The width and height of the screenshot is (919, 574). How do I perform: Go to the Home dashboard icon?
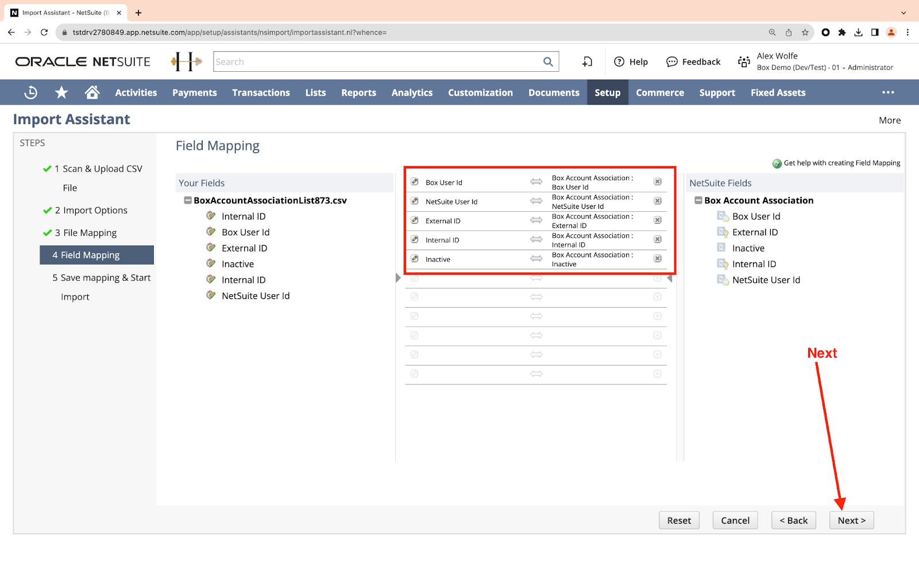pos(92,92)
